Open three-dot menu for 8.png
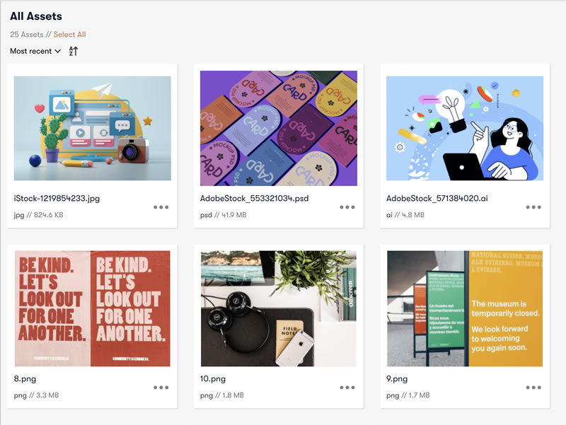 pyautogui.click(x=161, y=388)
